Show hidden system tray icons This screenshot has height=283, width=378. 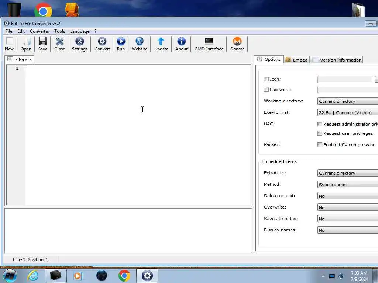pyautogui.click(x=323, y=276)
